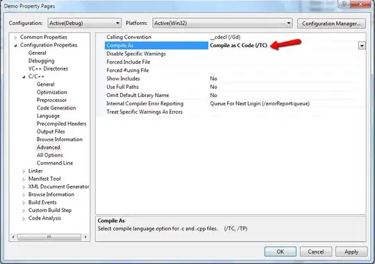Viewport: 375px width, 264px height.
Task: Select General under C/C++
Action: (x=45, y=85)
